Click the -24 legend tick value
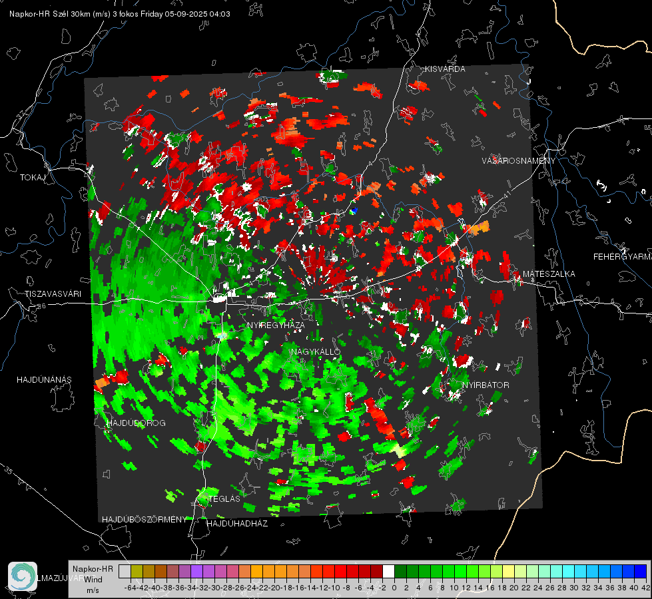 coord(250,588)
